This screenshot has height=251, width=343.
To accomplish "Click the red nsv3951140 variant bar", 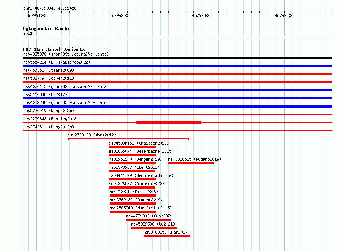I will pos(132,163).
